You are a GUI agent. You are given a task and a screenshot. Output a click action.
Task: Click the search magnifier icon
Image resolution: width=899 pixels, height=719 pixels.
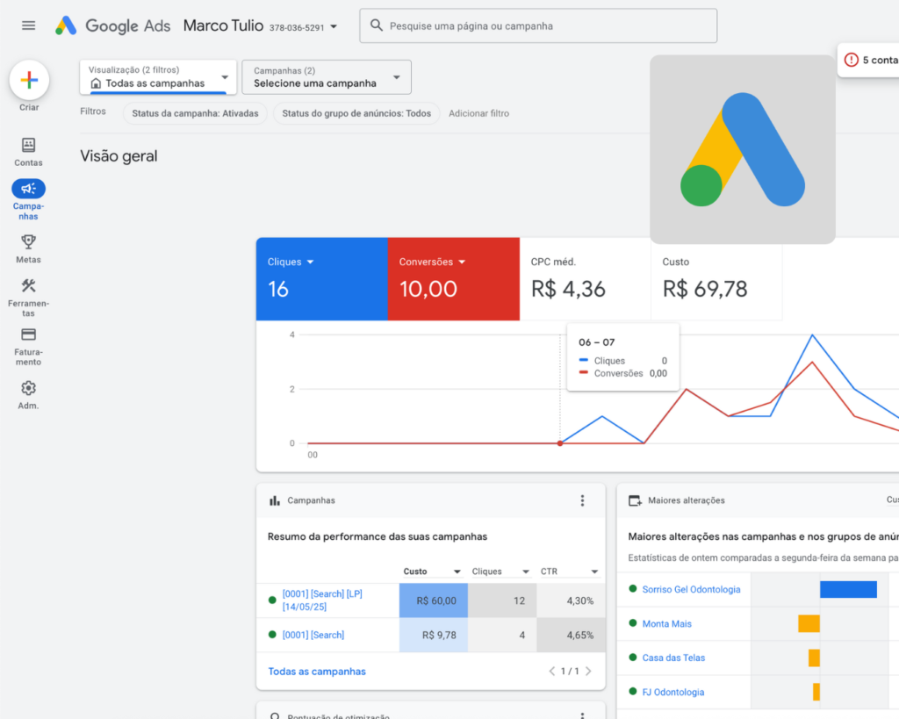[376, 25]
